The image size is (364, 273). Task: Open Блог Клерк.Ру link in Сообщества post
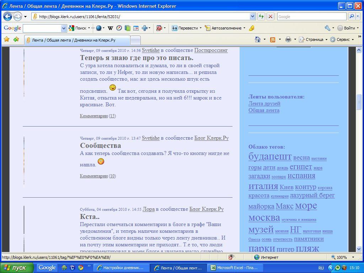tap(211, 138)
